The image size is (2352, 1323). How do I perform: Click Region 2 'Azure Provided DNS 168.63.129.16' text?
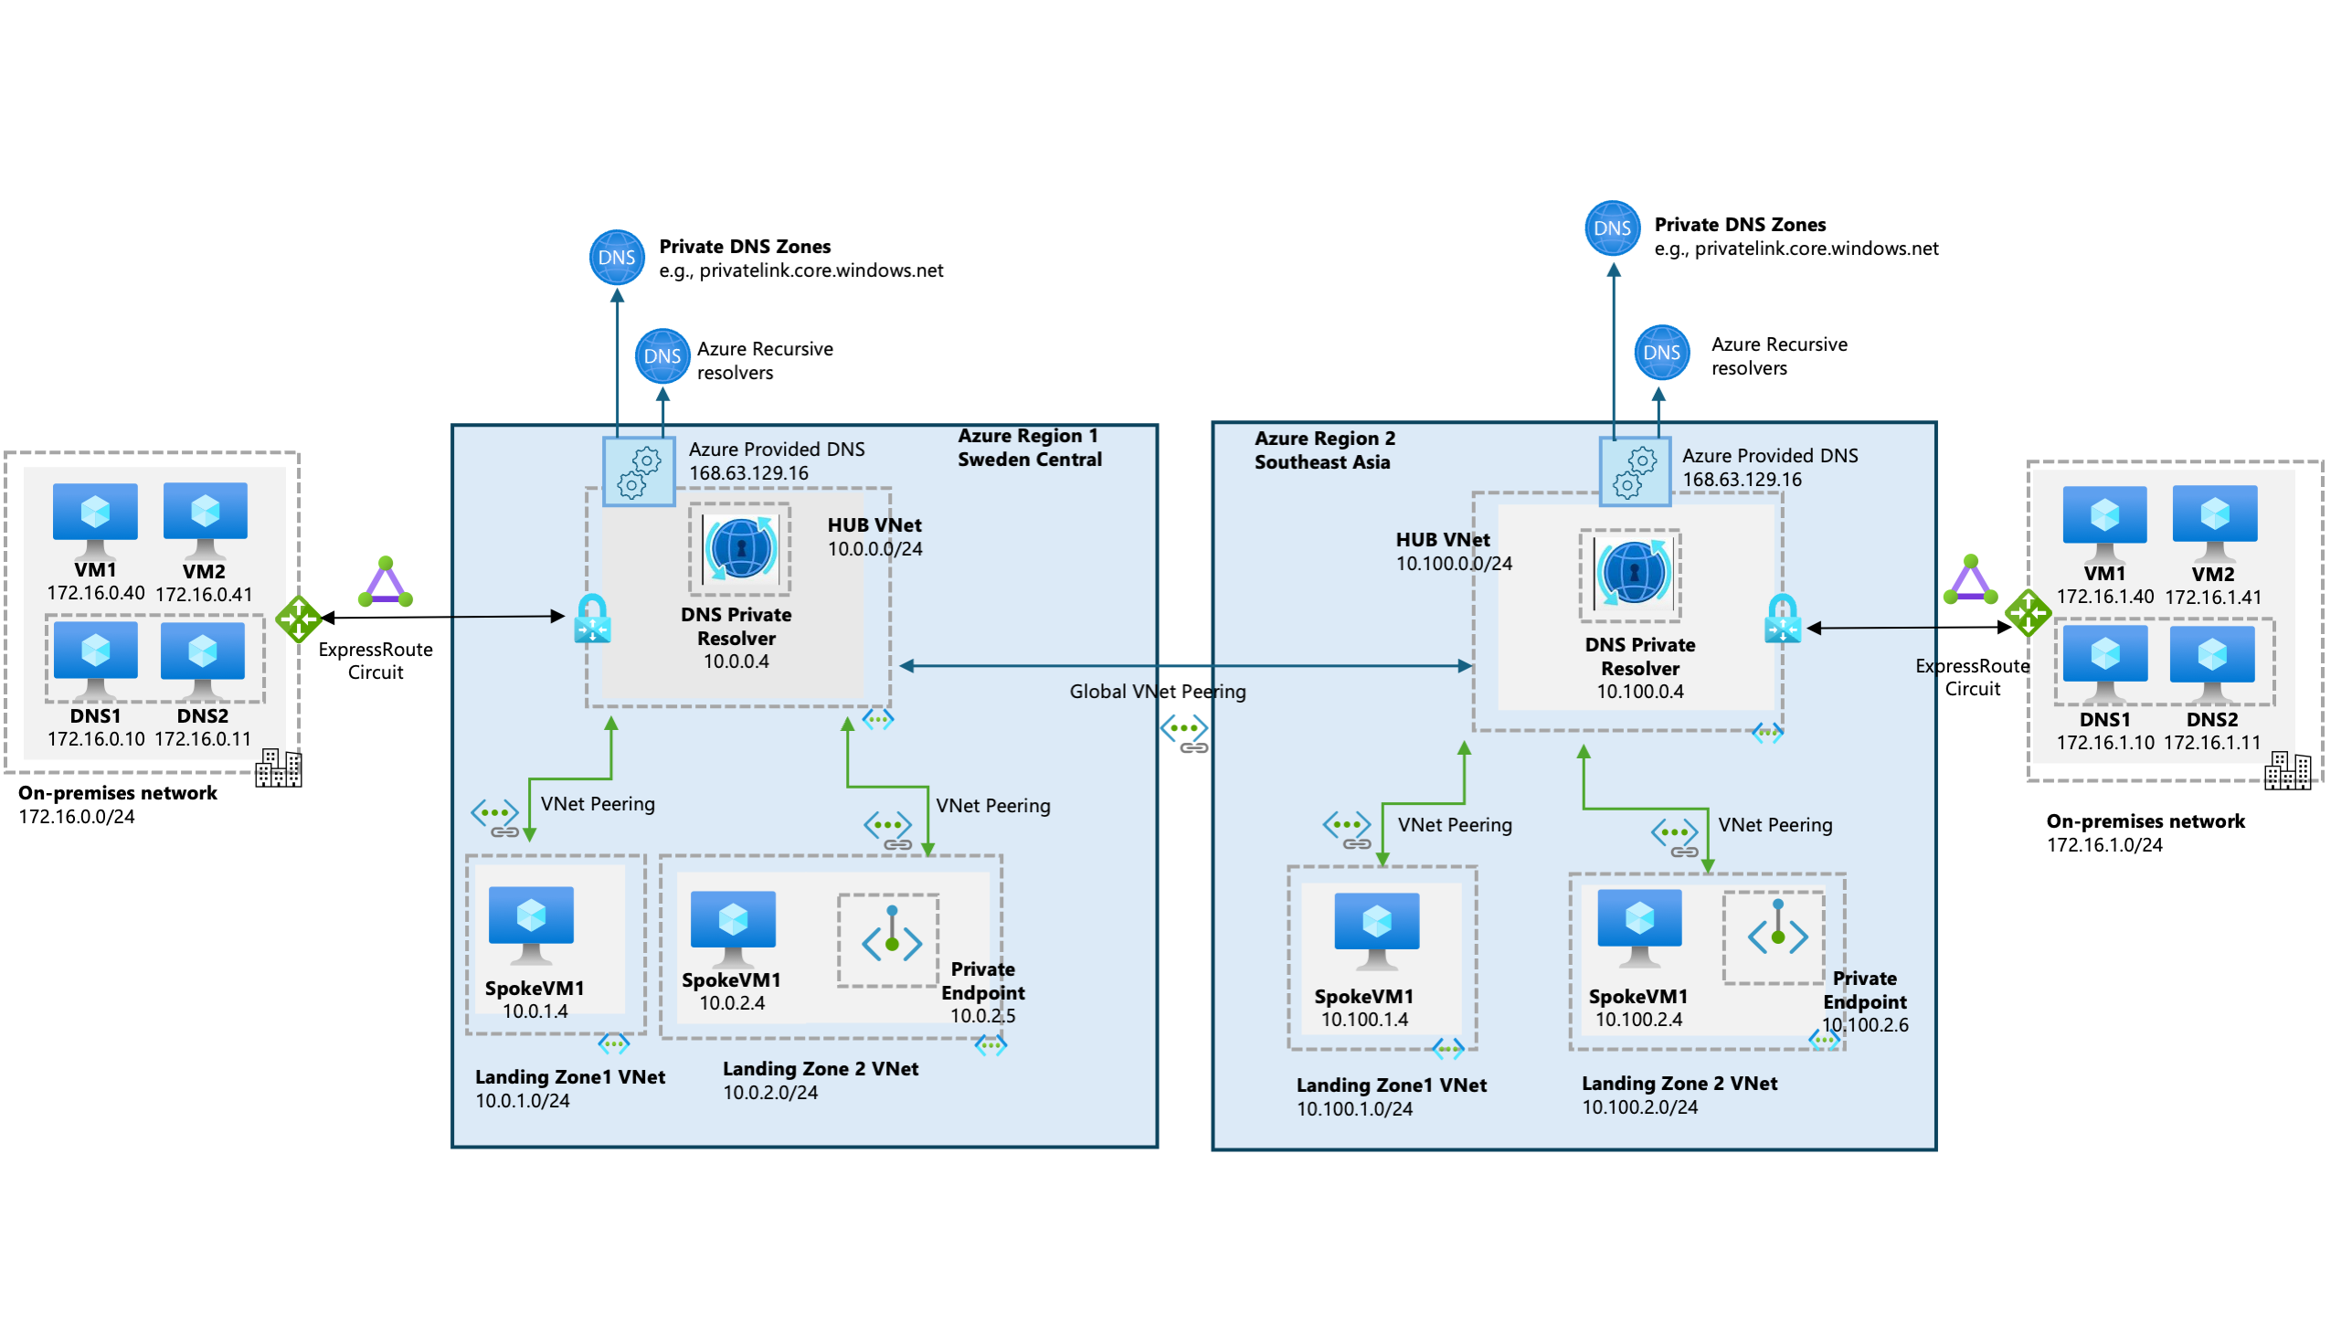[x=1770, y=468]
